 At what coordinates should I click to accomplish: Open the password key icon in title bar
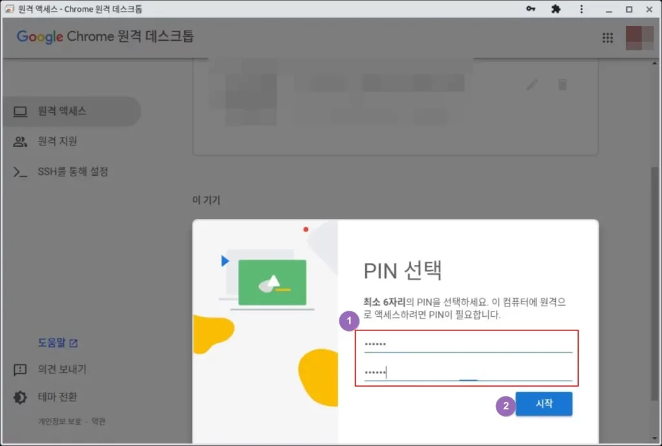pyautogui.click(x=530, y=9)
